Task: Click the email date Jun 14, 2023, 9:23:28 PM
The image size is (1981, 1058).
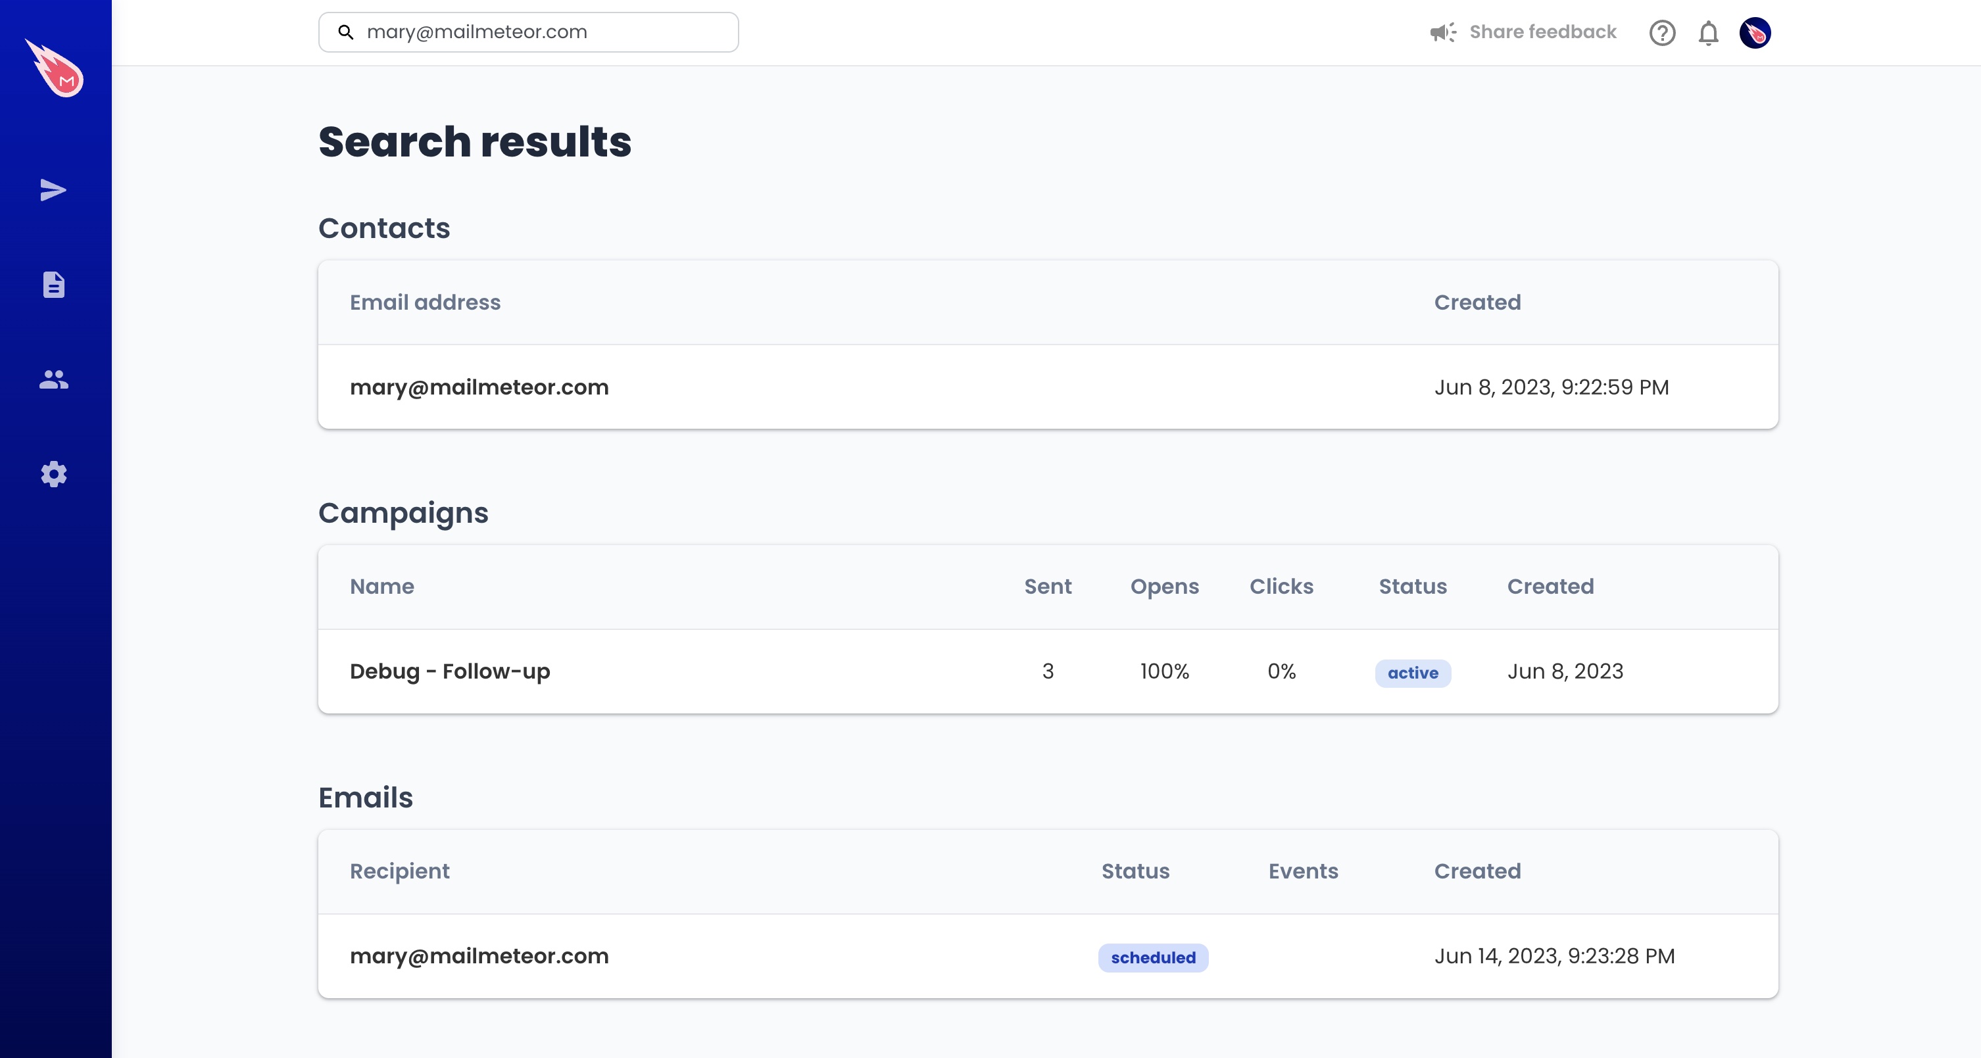Action: tap(1554, 955)
